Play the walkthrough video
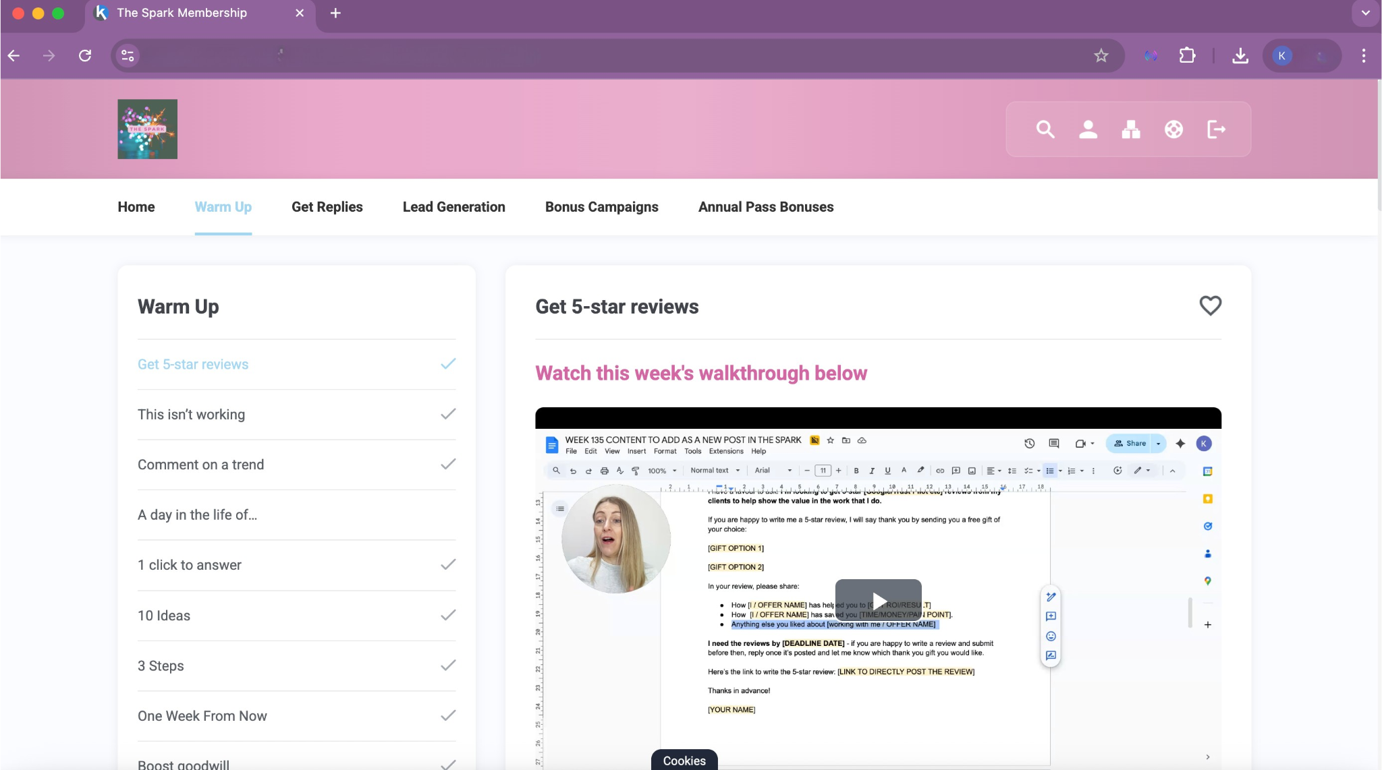1382x770 pixels. [x=878, y=600]
